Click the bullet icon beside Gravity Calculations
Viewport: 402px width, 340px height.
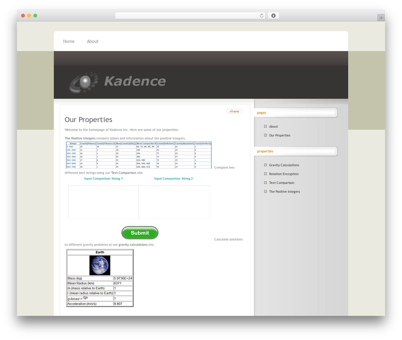click(x=265, y=165)
